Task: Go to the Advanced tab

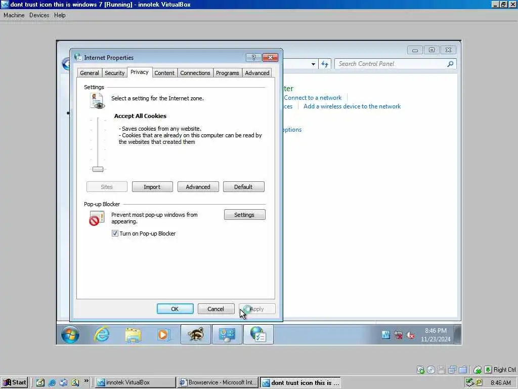Action: point(257,73)
